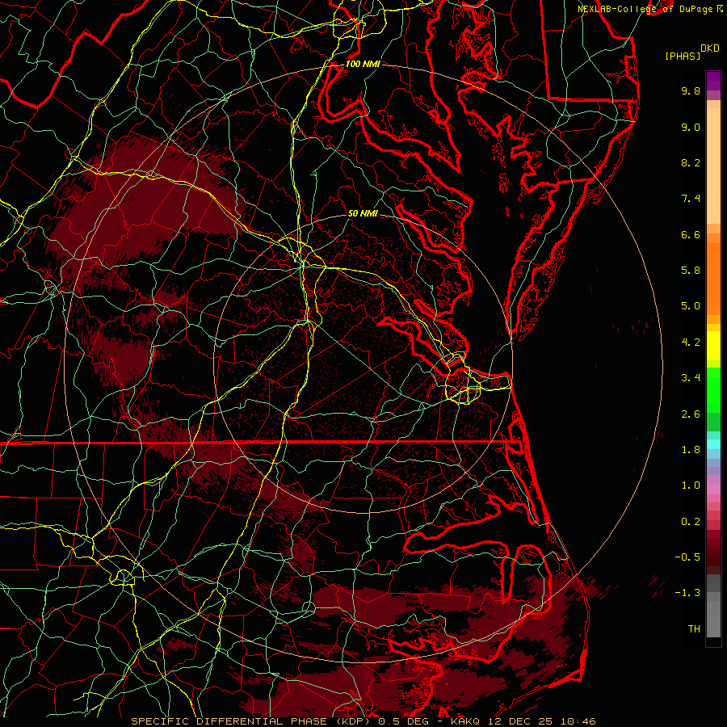Pick the cyan band of the color scale
Viewport: 727px width, 727px height.
coord(713,444)
